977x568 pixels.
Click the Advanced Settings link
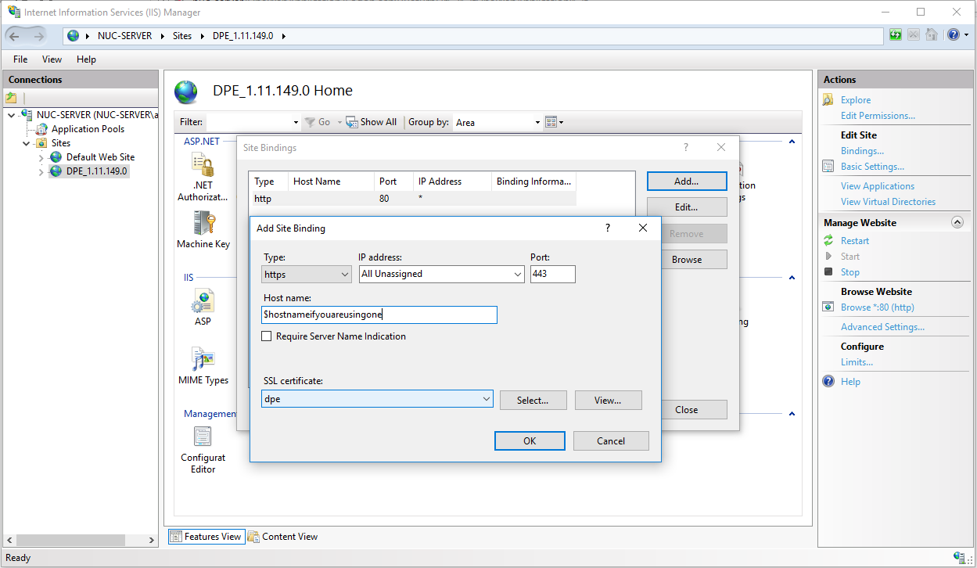point(882,327)
